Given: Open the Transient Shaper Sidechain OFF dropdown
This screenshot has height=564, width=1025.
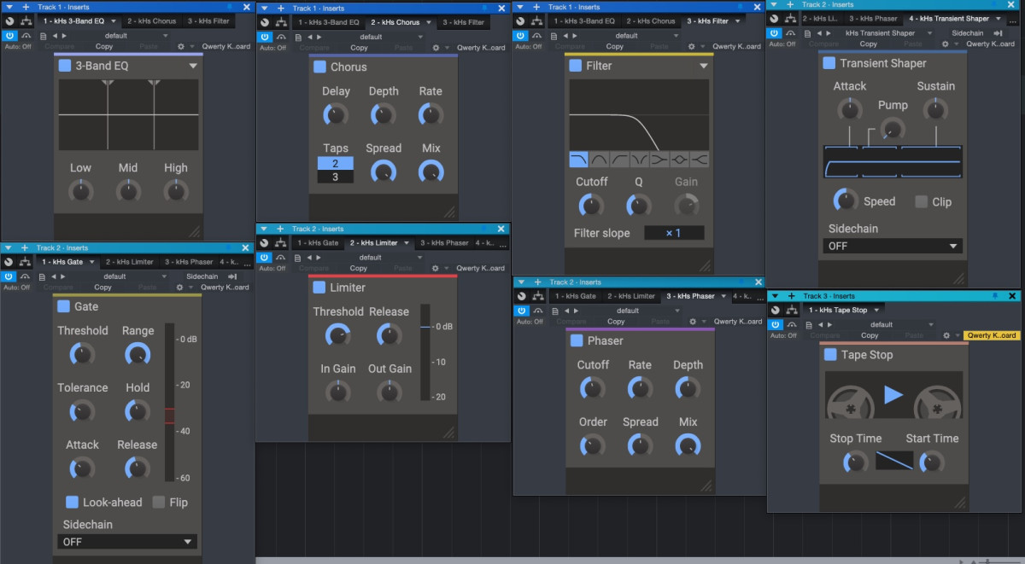Looking at the screenshot, I should click(x=893, y=246).
